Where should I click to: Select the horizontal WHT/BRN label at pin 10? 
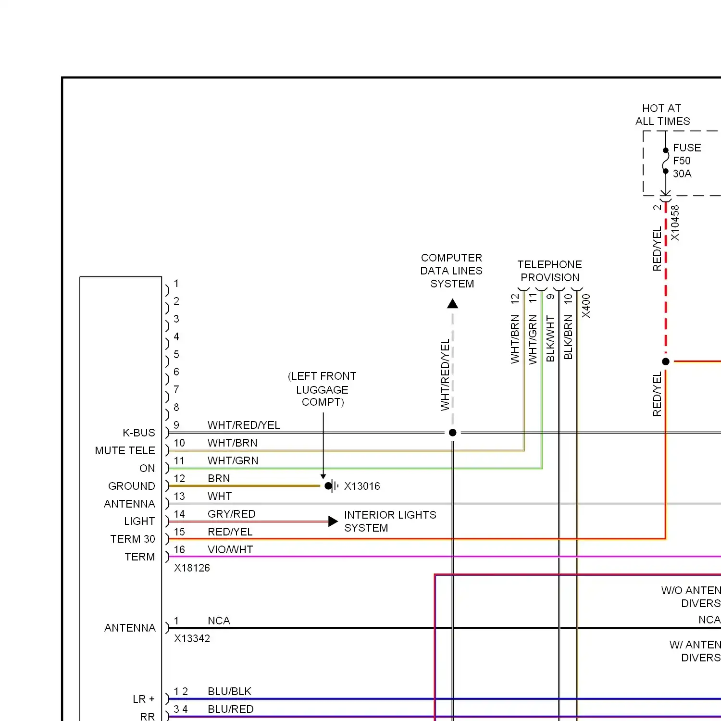232,443
